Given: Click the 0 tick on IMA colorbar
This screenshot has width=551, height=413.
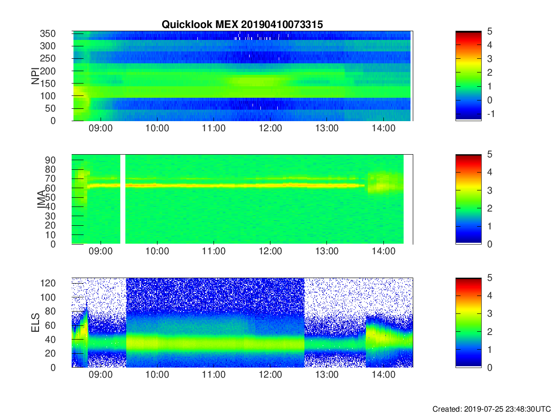Looking at the screenshot, I should tap(489, 244).
